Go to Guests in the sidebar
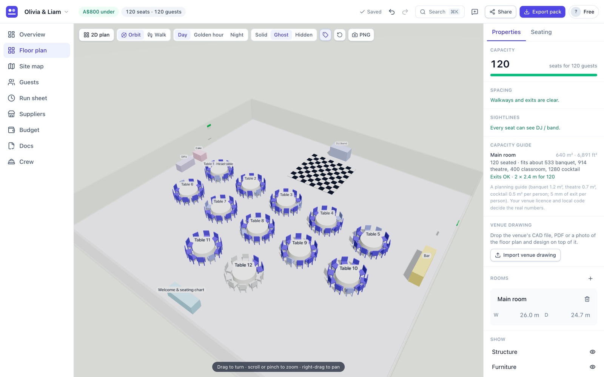Image resolution: width=604 pixels, height=377 pixels. pos(37,82)
